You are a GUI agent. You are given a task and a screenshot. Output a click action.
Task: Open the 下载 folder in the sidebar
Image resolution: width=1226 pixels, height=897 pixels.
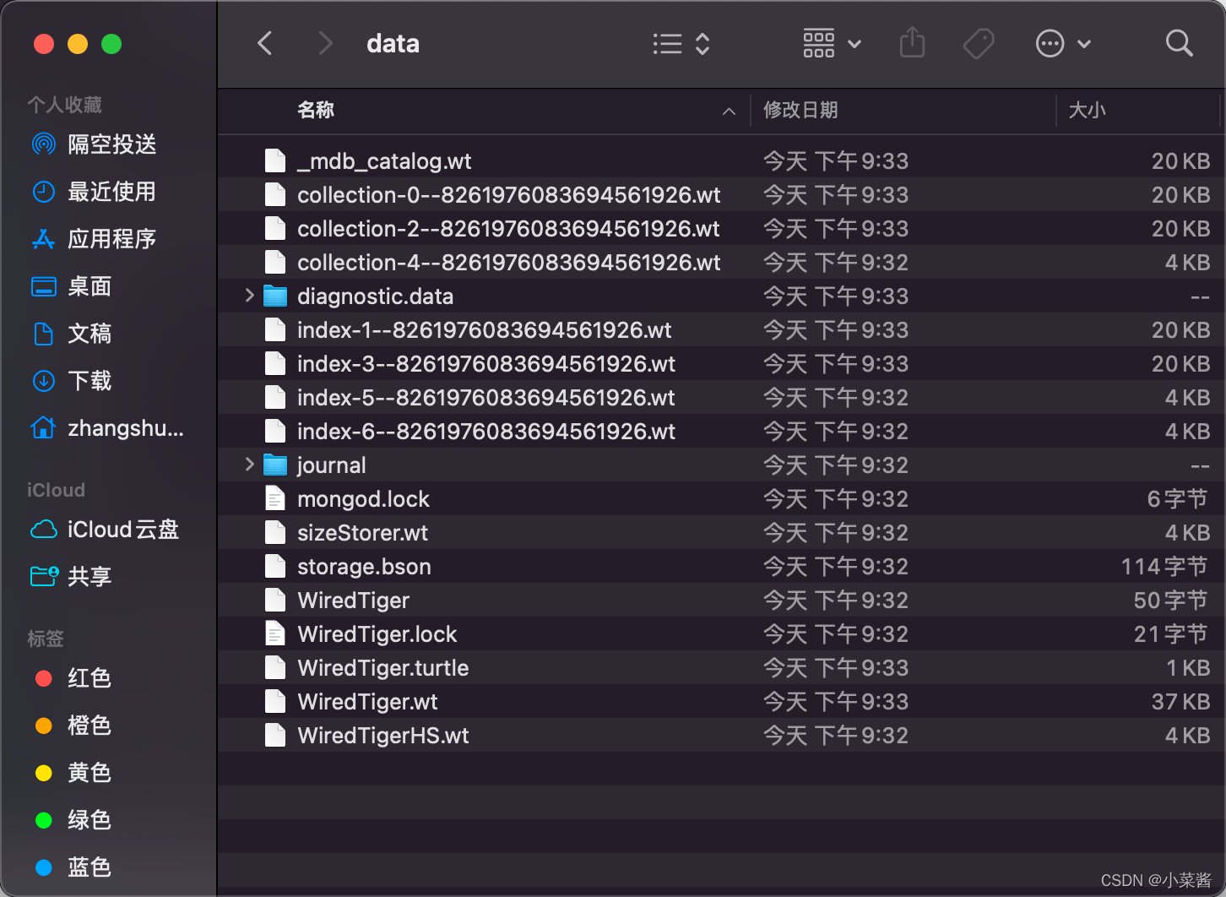point(89,381)
